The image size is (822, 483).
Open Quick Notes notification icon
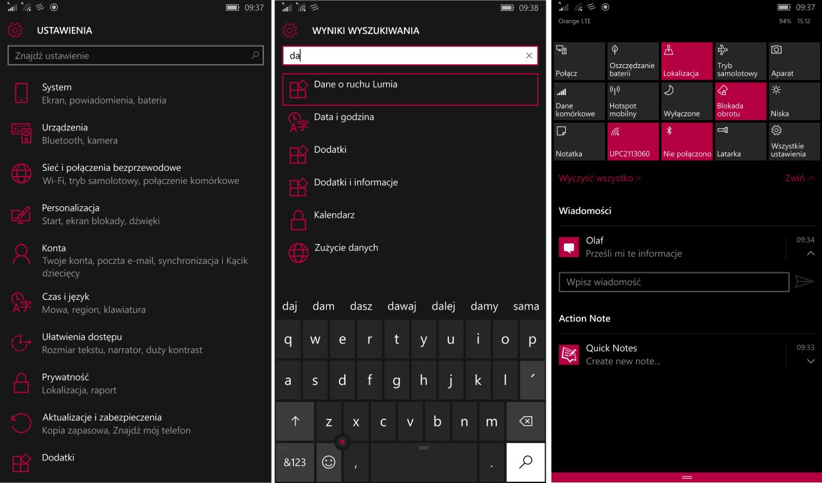coord(569,355)
